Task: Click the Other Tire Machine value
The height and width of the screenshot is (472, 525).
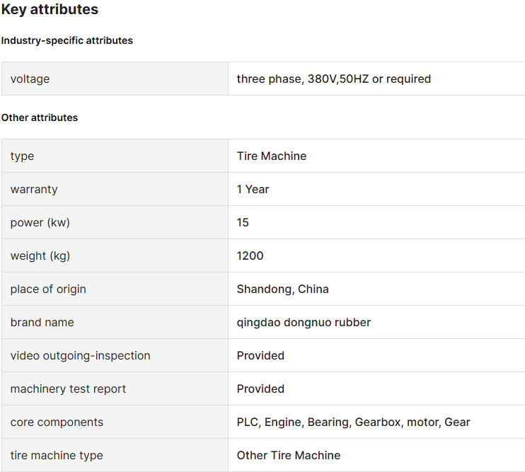Action: click(x=288, y=455)
